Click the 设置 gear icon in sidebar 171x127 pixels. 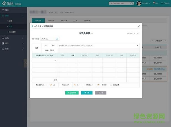3,49
